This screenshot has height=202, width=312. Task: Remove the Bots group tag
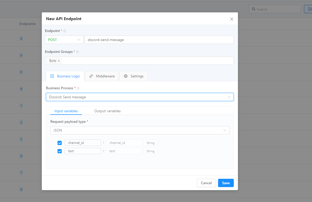coord(59,61)
